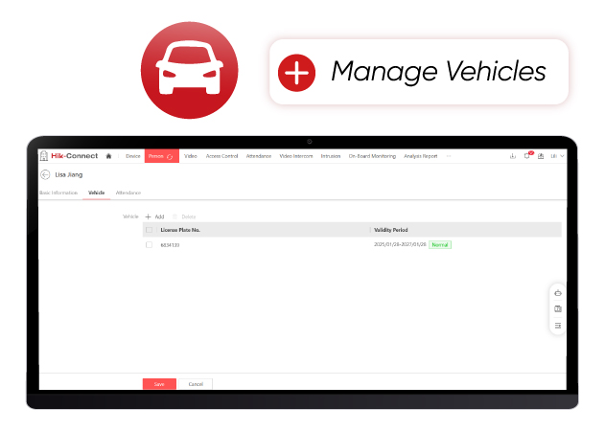Click the red plus circle icon
This screenshot has width=605, height=432.
(x=296, y=73)
